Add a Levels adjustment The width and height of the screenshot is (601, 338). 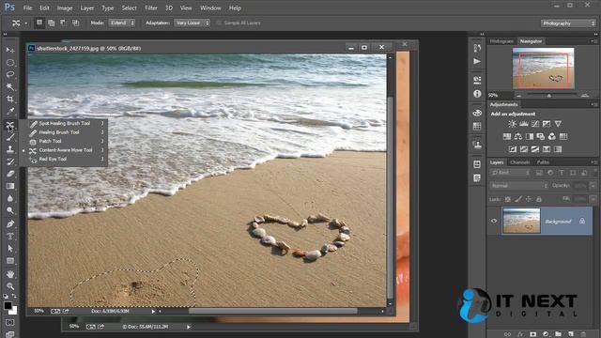click(x=524, y=124)
